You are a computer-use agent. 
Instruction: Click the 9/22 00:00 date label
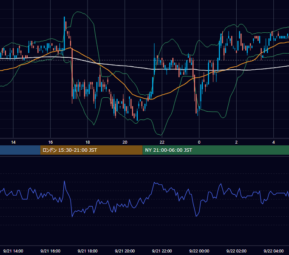point(199,251)
